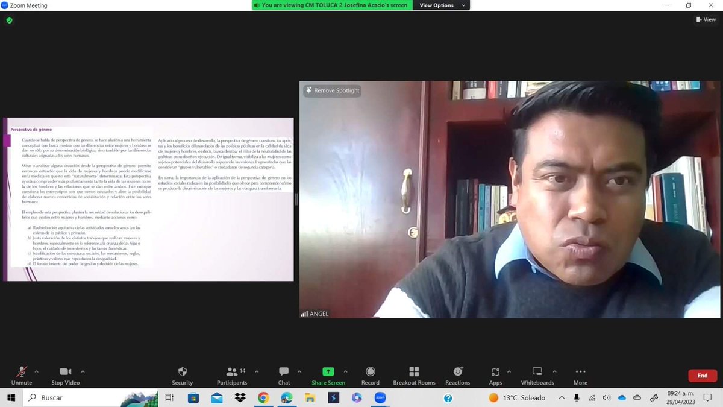This screenshot has height=407, width=723.
Task: Open share options arrow beside Share Screen
Action: [345, 371]
